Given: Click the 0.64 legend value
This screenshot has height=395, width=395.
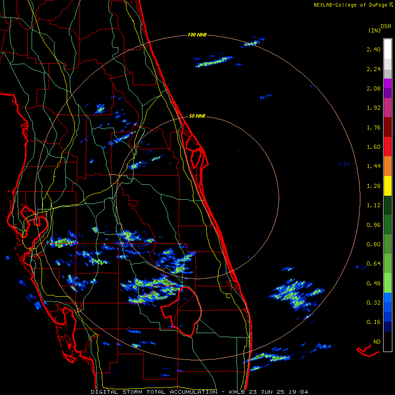Looking at the screenshot, I should [373, 264].
